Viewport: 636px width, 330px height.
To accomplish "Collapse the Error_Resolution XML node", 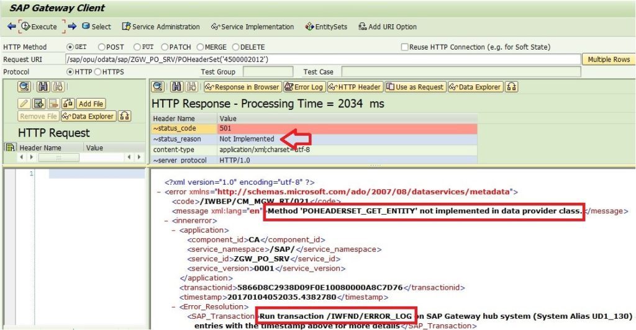I will point(174,307).
